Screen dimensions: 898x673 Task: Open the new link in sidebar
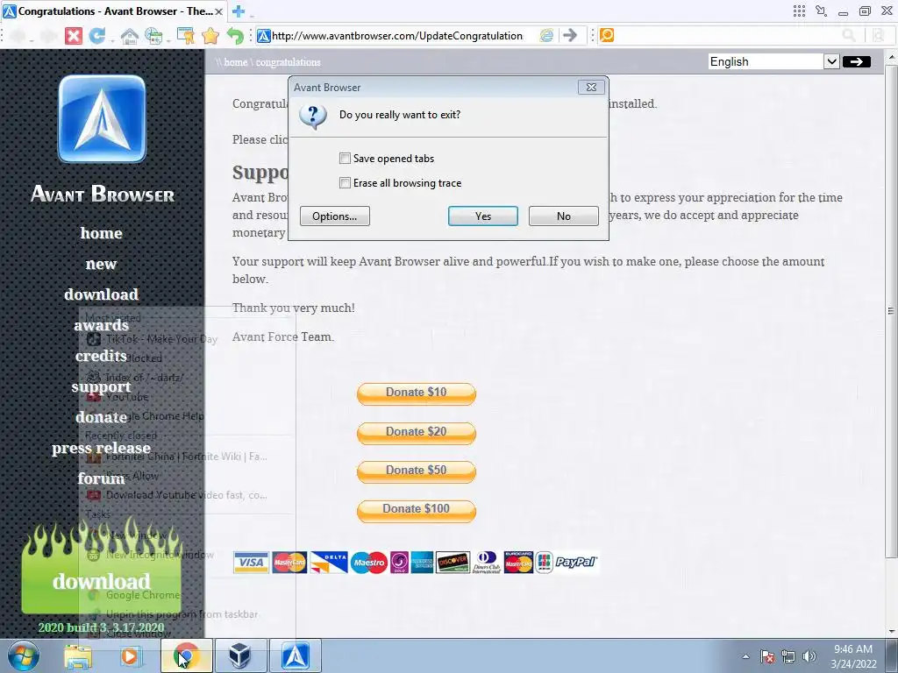(x=102, y=264)
